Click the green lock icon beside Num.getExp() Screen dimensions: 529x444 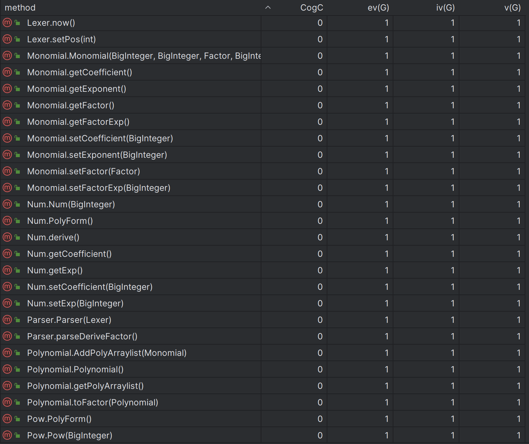17,270
